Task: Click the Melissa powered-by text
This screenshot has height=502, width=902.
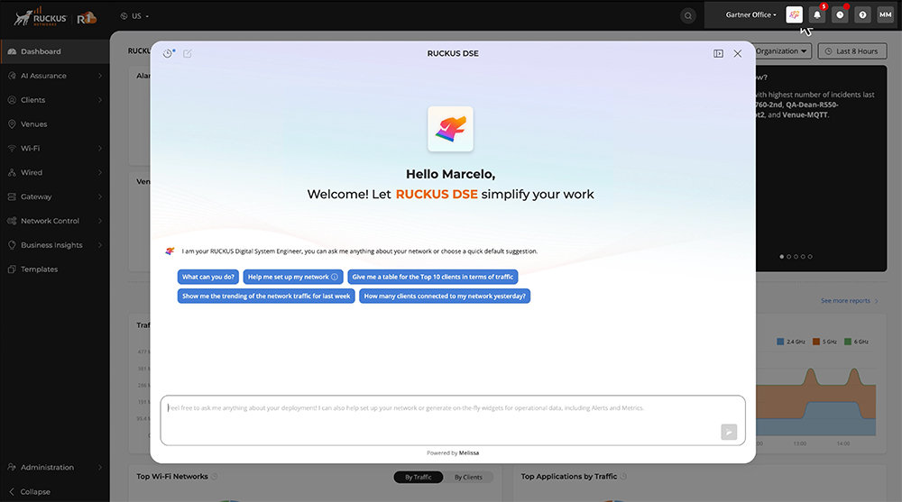Action: pyautogui.click(x=469, y=452)
